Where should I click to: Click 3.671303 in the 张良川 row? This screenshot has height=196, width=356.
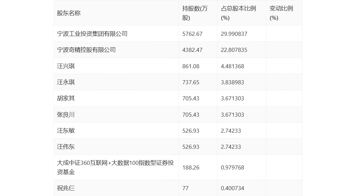tap(233, 115)
